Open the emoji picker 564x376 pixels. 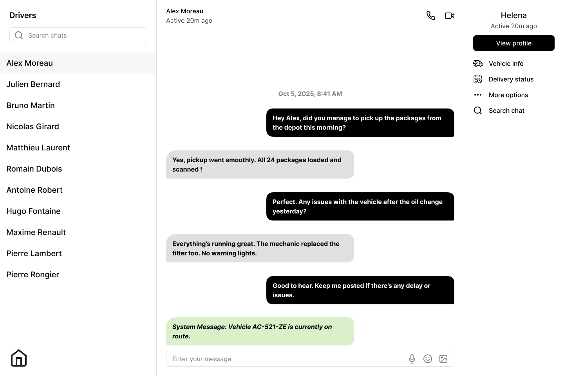tap(428, 359)
